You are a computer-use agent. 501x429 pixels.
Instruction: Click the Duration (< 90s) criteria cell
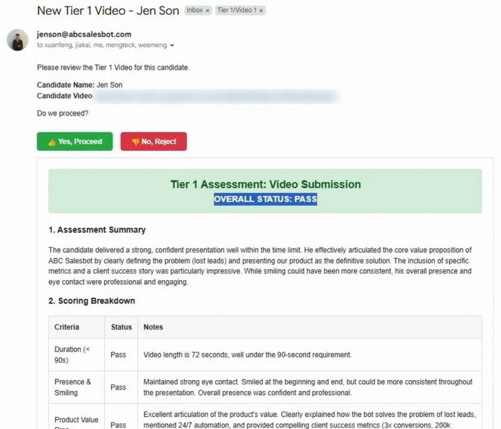point(77,355)
